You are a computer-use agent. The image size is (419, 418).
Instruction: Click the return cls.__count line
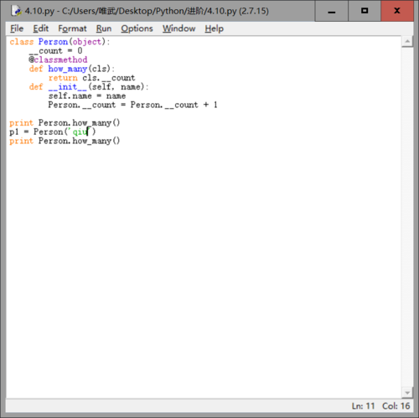click(91, 78)
